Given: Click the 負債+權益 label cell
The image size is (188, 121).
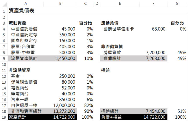Looking at the screenshot, I should point(120,117).
